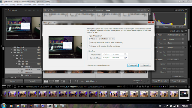Viewport: 192px width, 108px height.
Task: Switch to Loupe view icon
Action: (x=52, y=81)
